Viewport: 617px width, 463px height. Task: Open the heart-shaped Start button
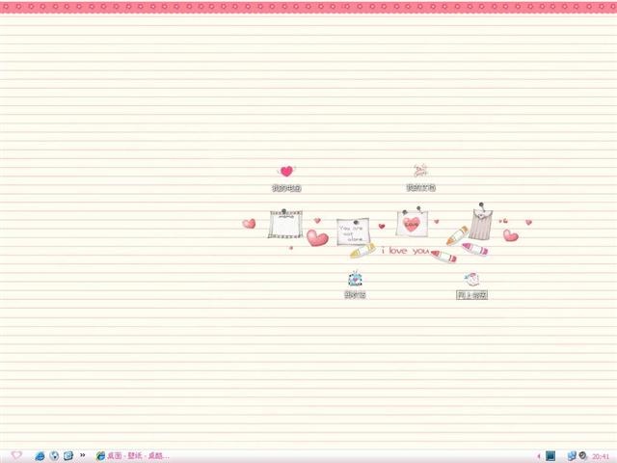[16, 455]
